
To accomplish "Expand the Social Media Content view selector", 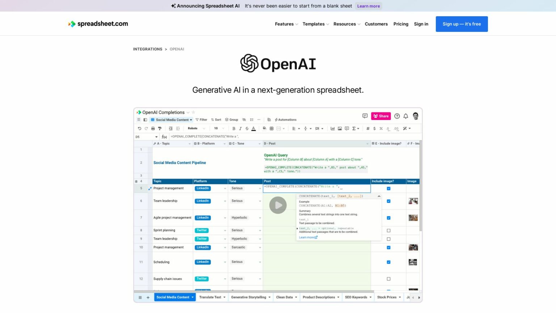I will pos(191,120).
